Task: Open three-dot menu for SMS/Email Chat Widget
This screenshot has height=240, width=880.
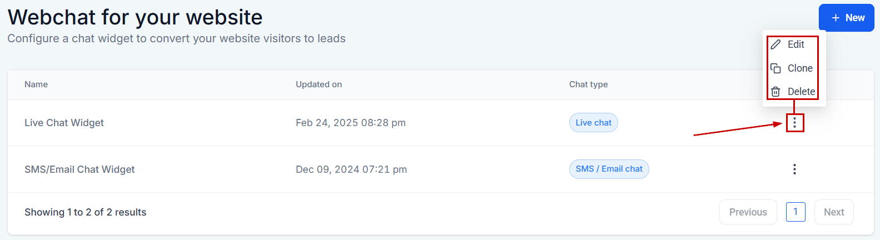Action: (794, 169)
